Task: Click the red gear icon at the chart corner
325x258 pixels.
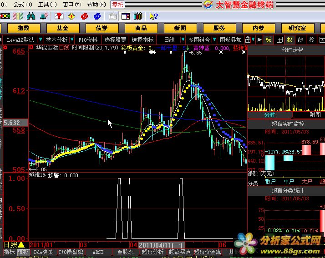Action: coord(5,48)
